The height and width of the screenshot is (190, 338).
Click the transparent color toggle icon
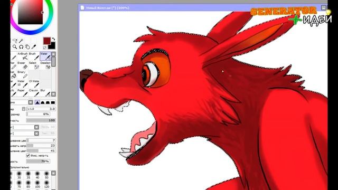pos(44,47)
